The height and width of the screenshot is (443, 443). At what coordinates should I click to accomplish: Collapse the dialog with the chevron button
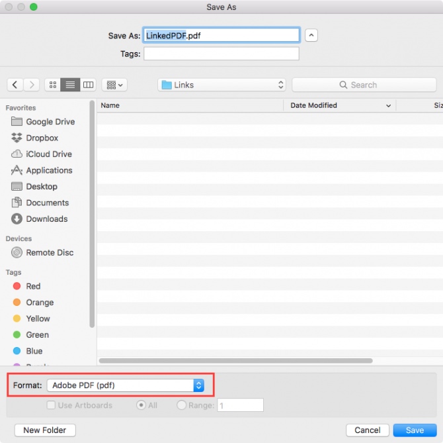point(311,35)
